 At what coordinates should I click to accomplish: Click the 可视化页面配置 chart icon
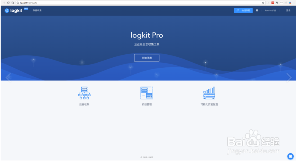tap(209, 93)
